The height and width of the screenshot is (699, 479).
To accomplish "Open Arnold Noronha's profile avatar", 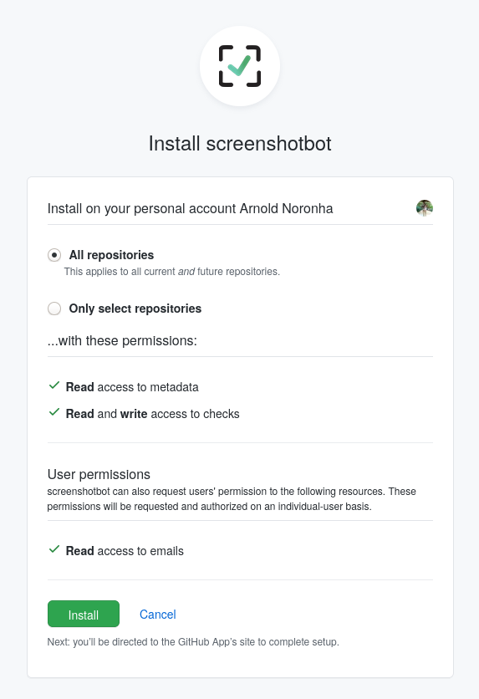I will point(424,207).
